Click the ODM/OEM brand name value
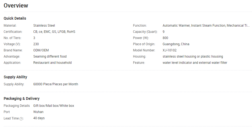 [41, 50]
